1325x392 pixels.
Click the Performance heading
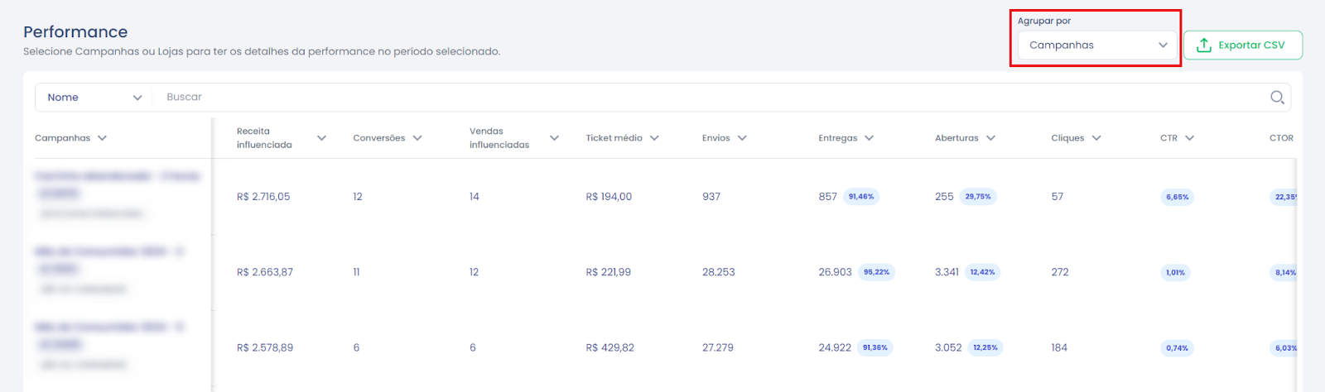pyautogui.click(x=75, y=31)
